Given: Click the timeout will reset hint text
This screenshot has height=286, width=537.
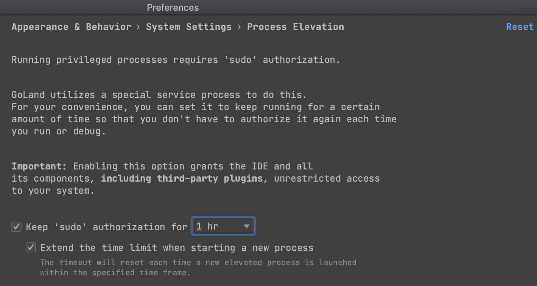Looking at the screenshot, I should [x=198, y=267].
